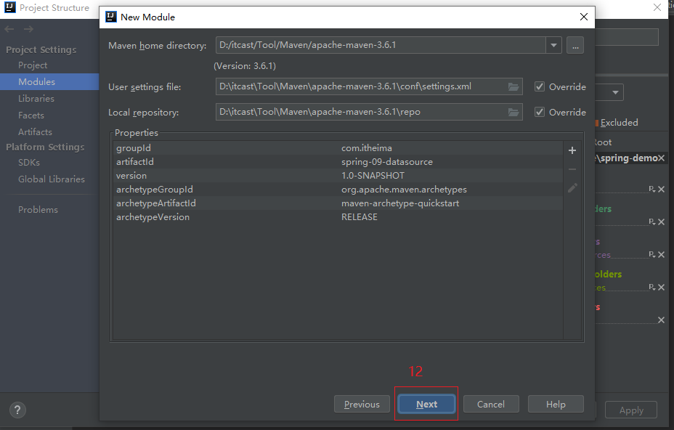Click the Maven home browse ellipsis button
The image size is (674, 430).
[x=575, y=46]
